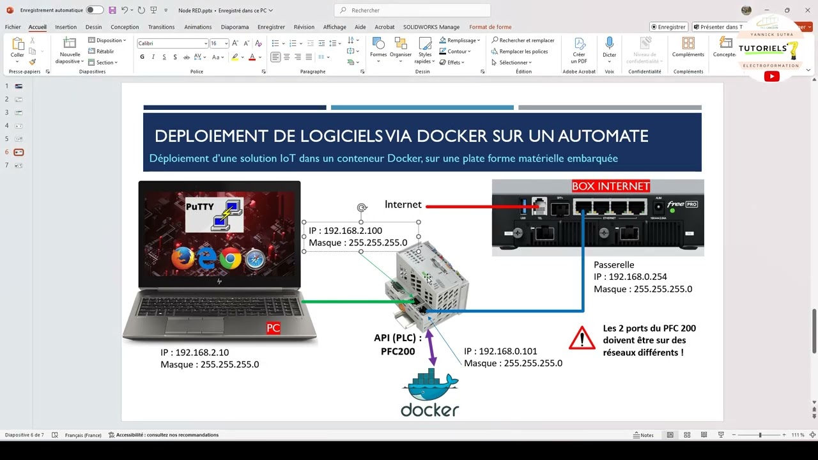Click the Cut scissors icon
The height and width of the screenshot is (460, 818).
[33, 40]
